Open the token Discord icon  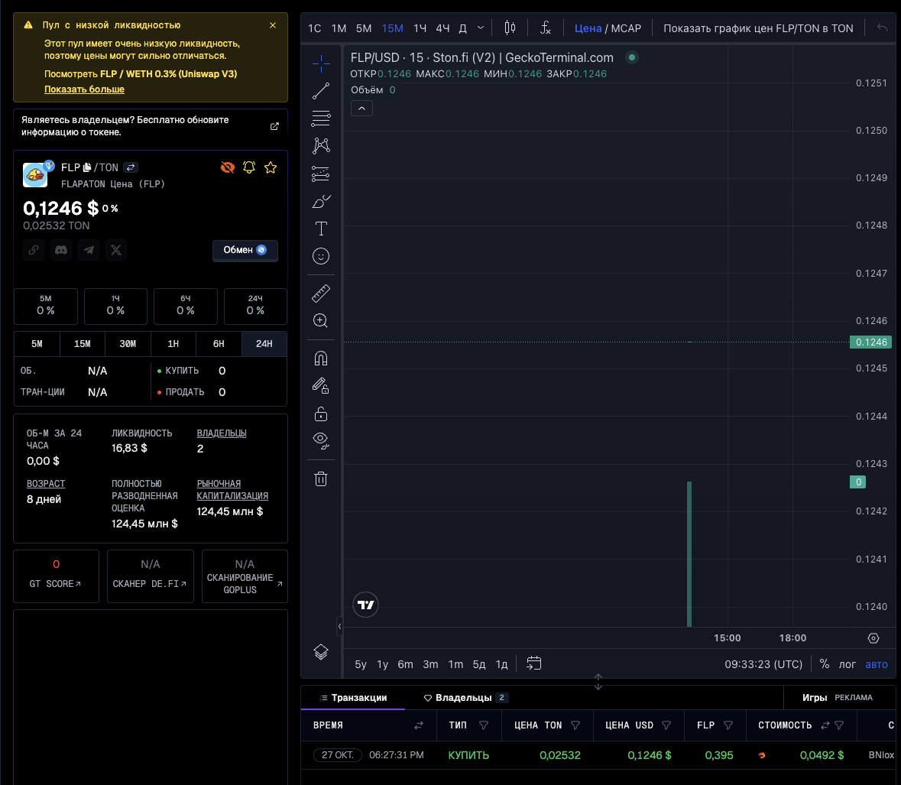click(x=61, y=250)
